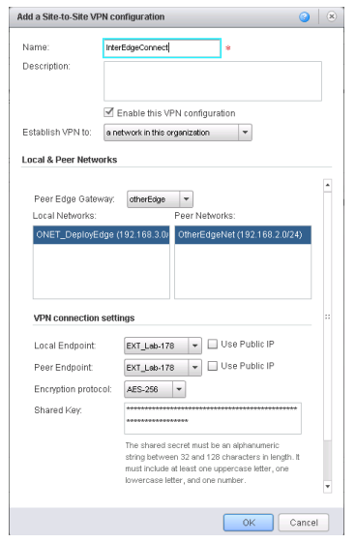Click the Cancel button

(x=304, y=523)
